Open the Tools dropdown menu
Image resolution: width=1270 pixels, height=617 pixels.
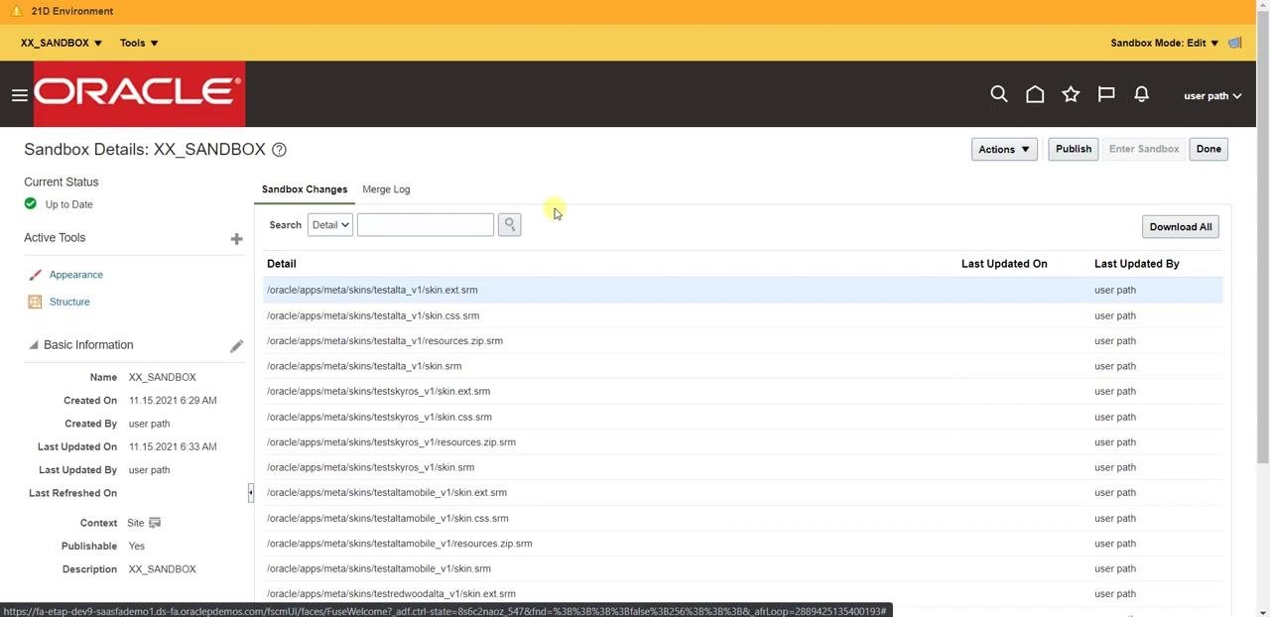point(139,43)
